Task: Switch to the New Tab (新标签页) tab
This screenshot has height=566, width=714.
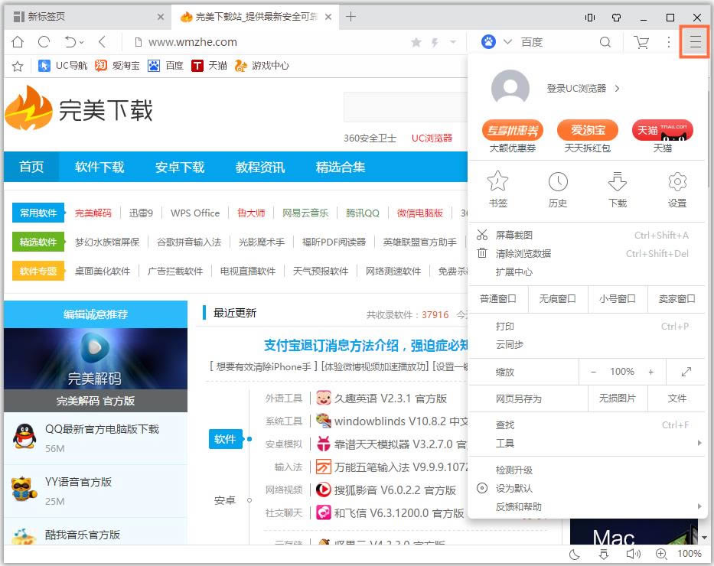Action: pyautogui.click(x=84, y=17)
